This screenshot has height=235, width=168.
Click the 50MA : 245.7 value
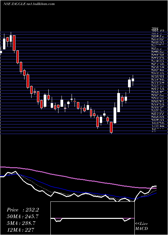pyautogui.click(x=23, y=217)
